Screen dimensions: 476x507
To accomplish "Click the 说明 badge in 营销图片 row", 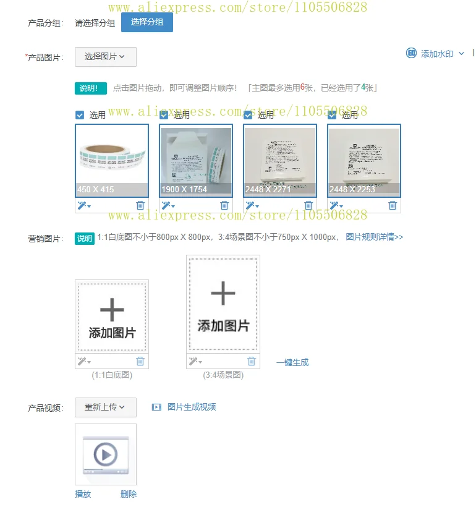I will [85, 239].
